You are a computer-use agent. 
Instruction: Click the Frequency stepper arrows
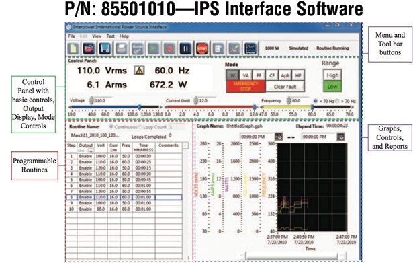[x=289, y=100]
